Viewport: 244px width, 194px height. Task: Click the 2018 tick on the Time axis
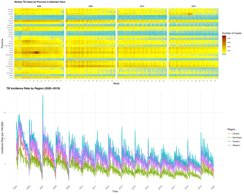[x=186, y=187]
